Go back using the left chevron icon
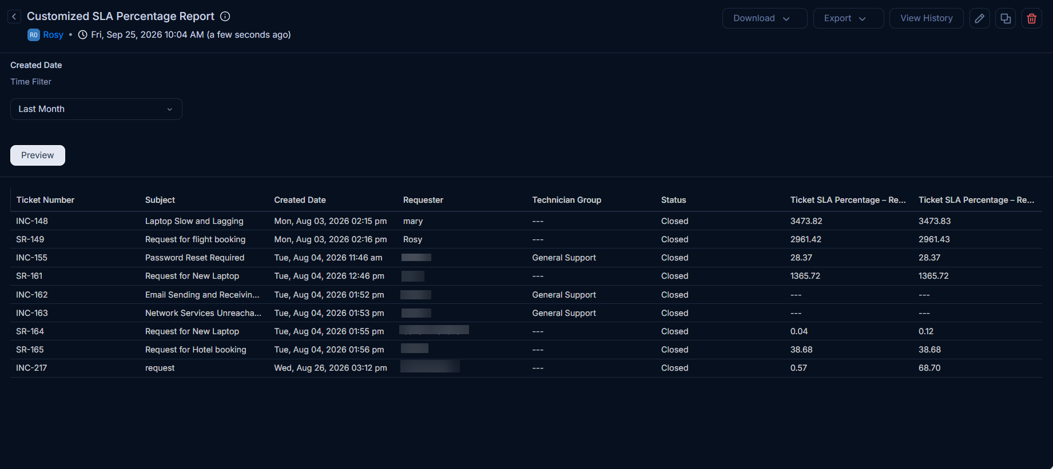The width and height of the screenshot is (1053, 469). (x=14, y=17)
